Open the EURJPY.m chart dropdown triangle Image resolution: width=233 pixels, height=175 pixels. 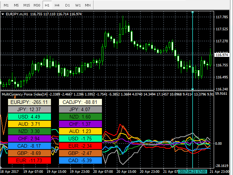3,14
